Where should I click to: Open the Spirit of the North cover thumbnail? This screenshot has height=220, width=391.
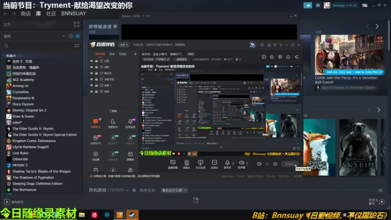point(320,148)
